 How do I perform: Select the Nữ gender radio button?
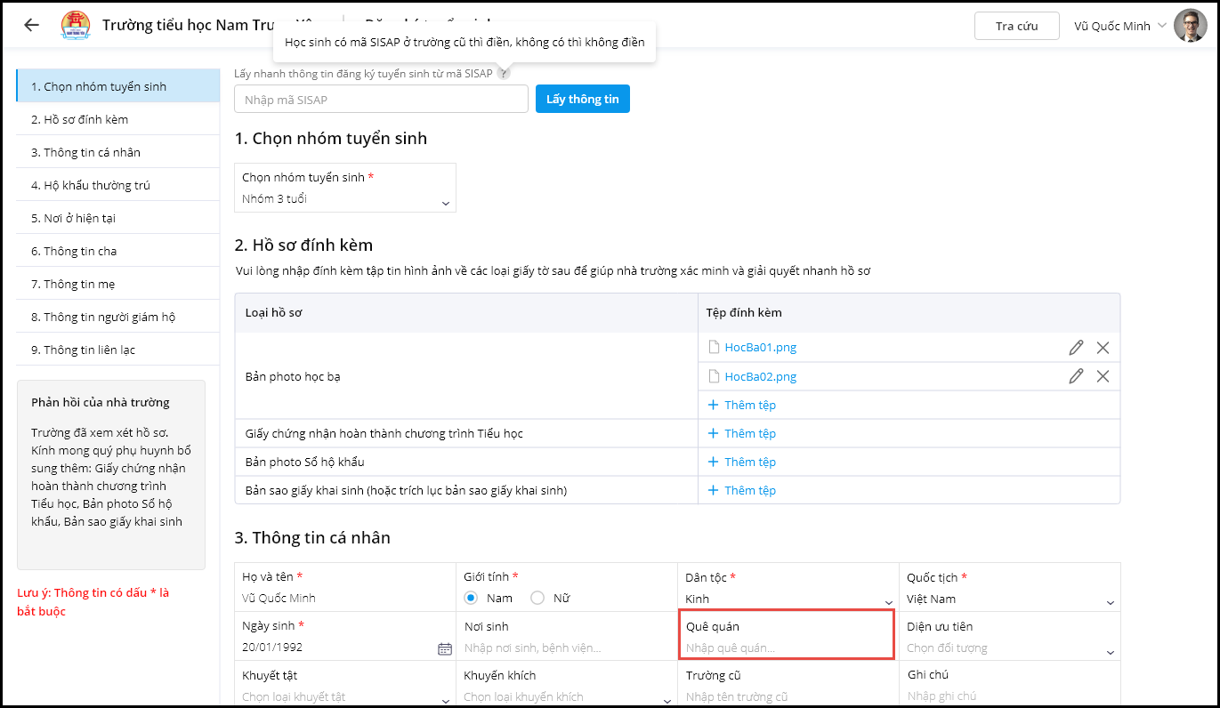coord(537,599)
